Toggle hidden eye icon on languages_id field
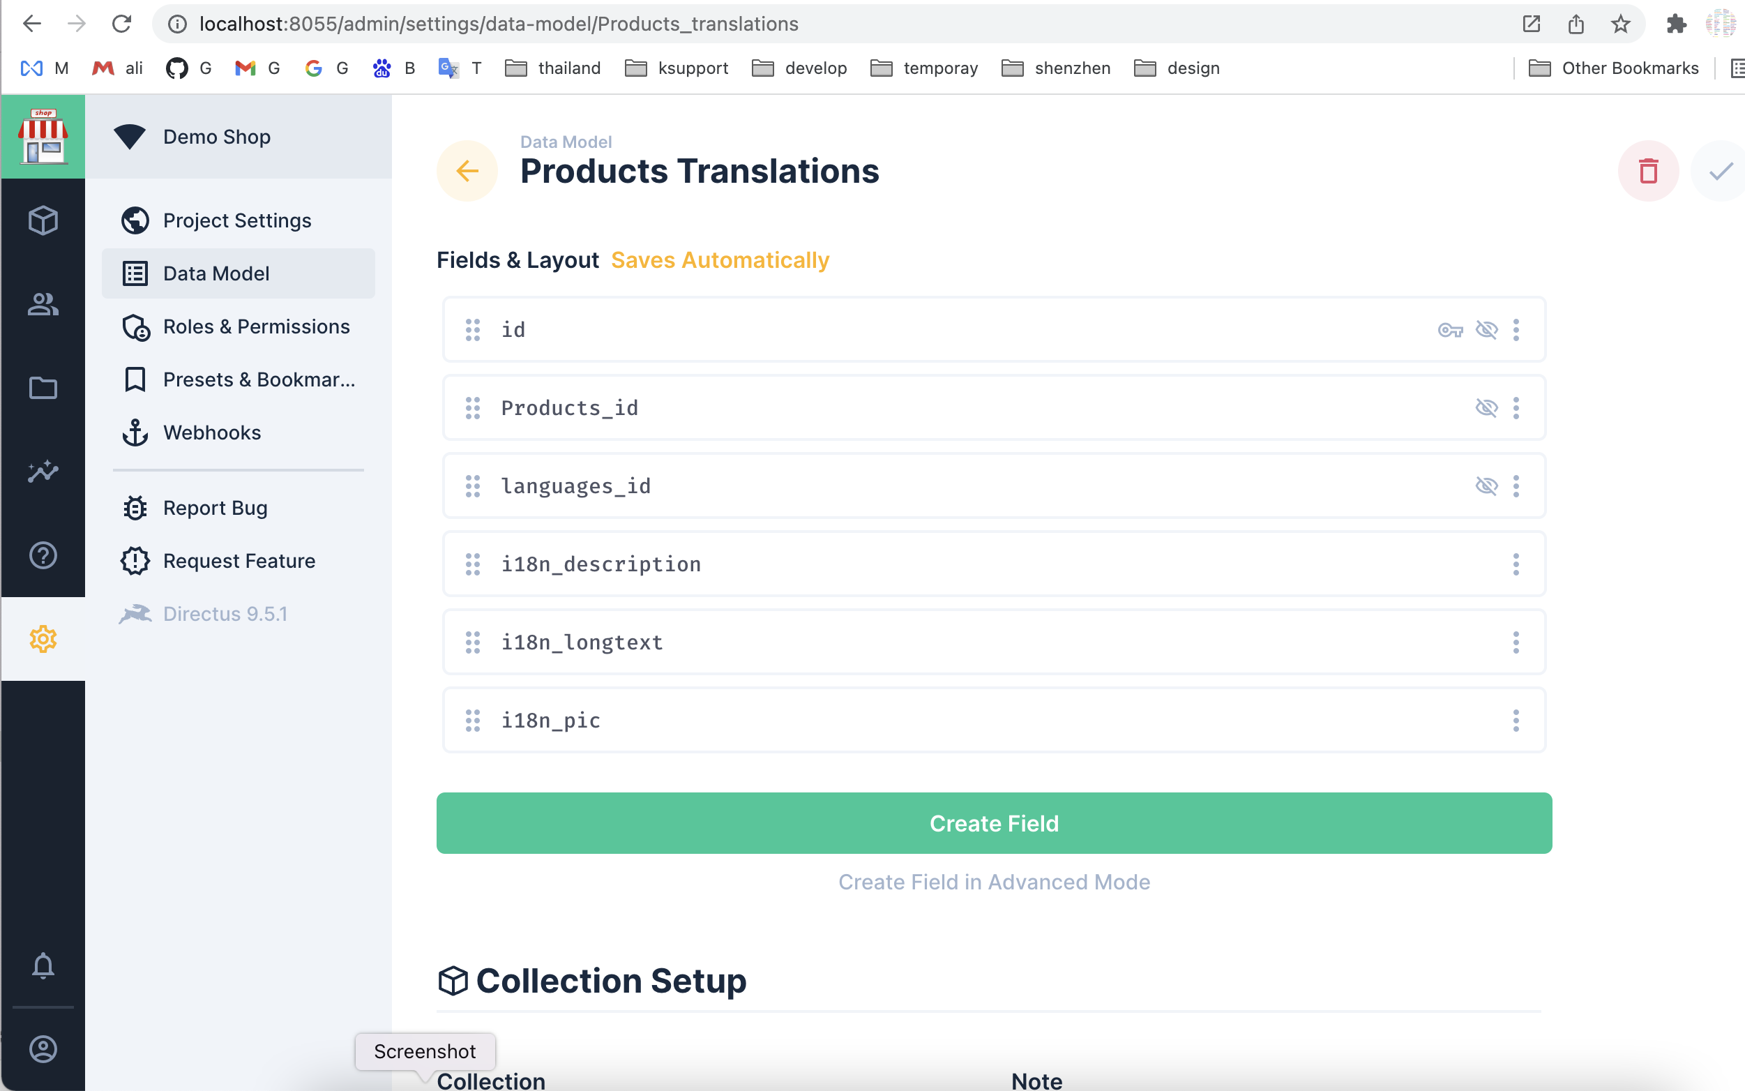The image size is (1745, 1091). pos(1486,486)
